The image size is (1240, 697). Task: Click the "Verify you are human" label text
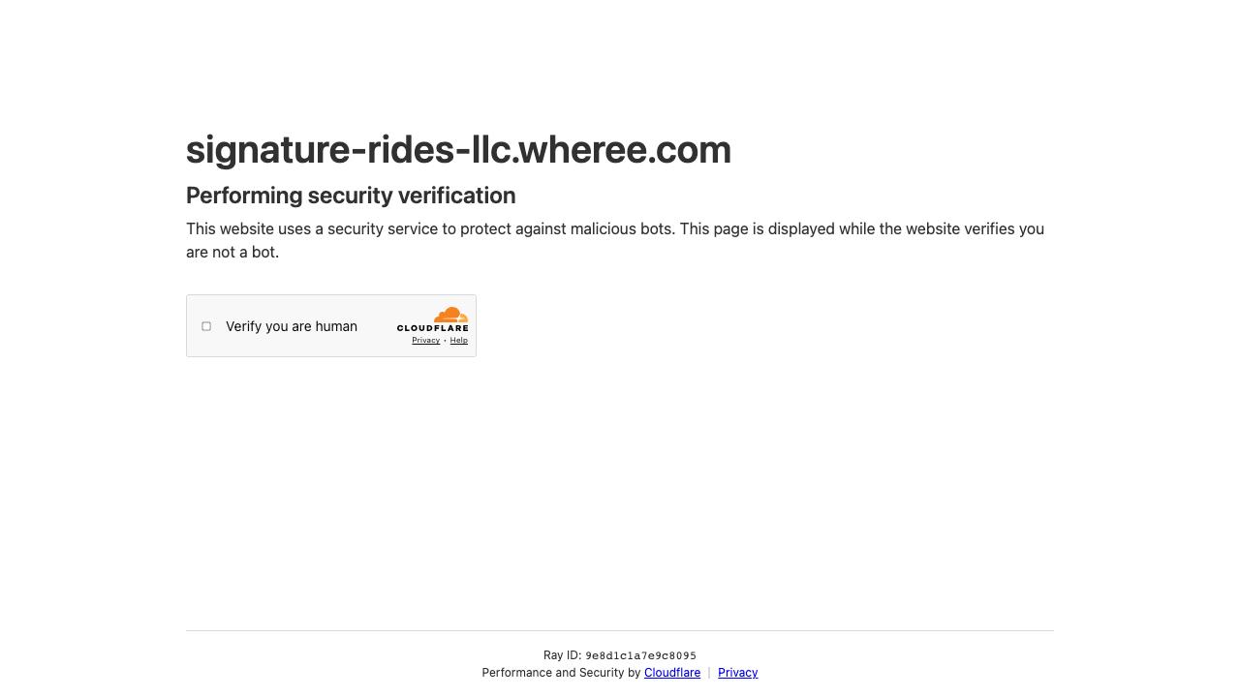pos(292,326)
